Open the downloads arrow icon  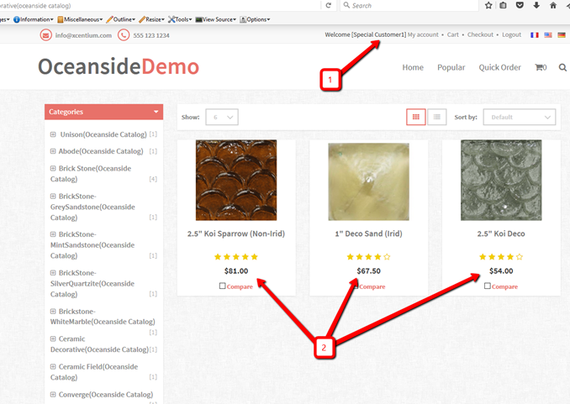click(536, 5)
